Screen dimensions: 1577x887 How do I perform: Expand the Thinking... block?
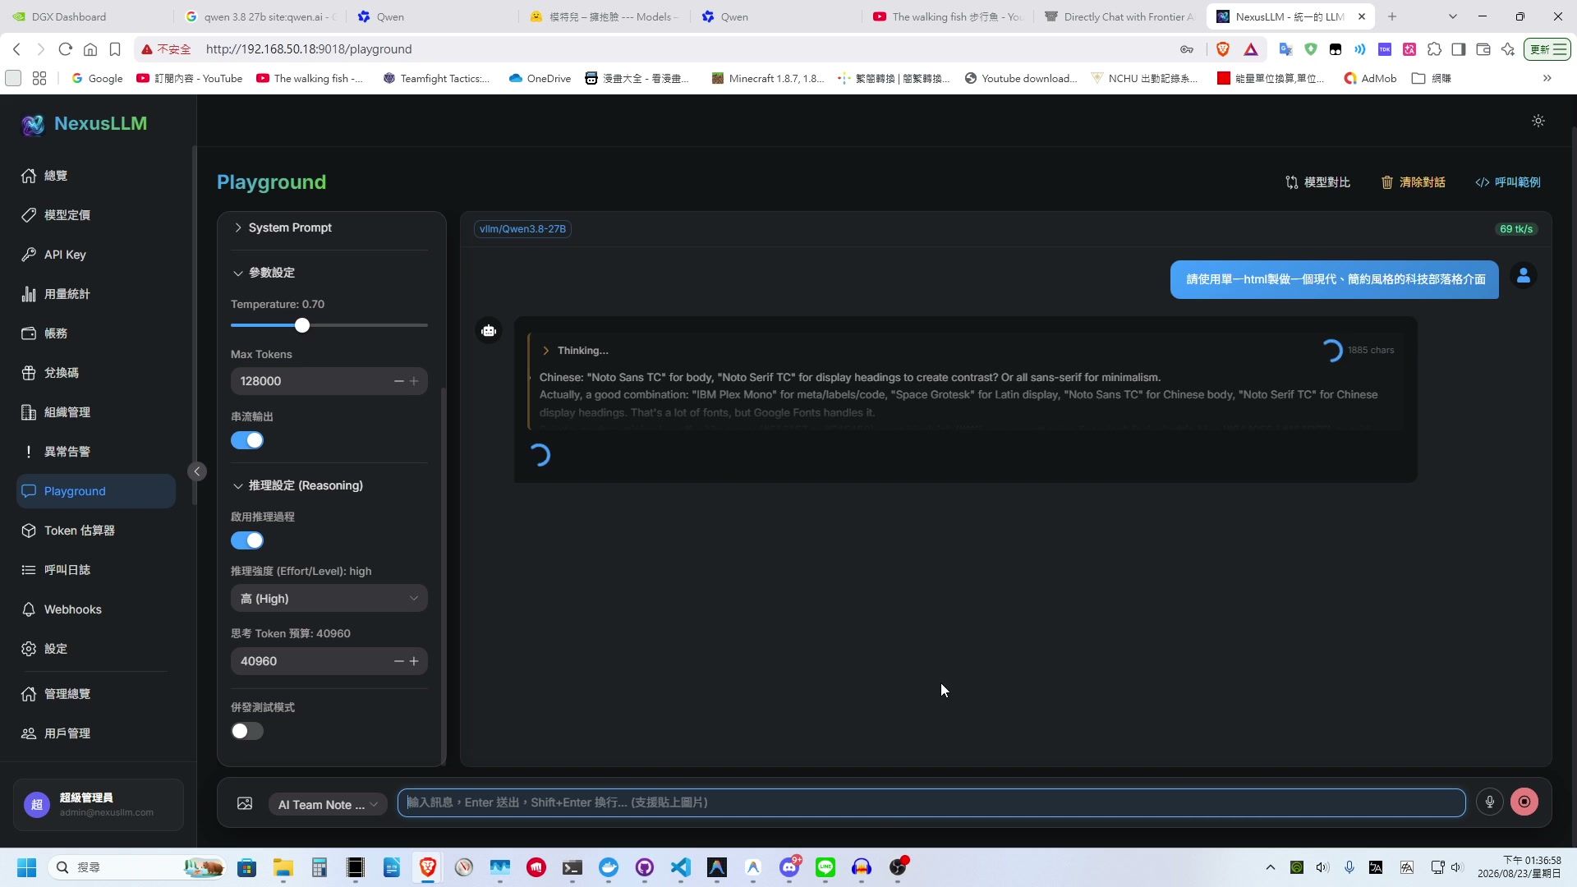tap(575, 351)
